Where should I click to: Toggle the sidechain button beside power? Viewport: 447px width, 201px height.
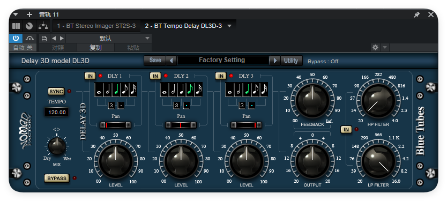(29, 38)
